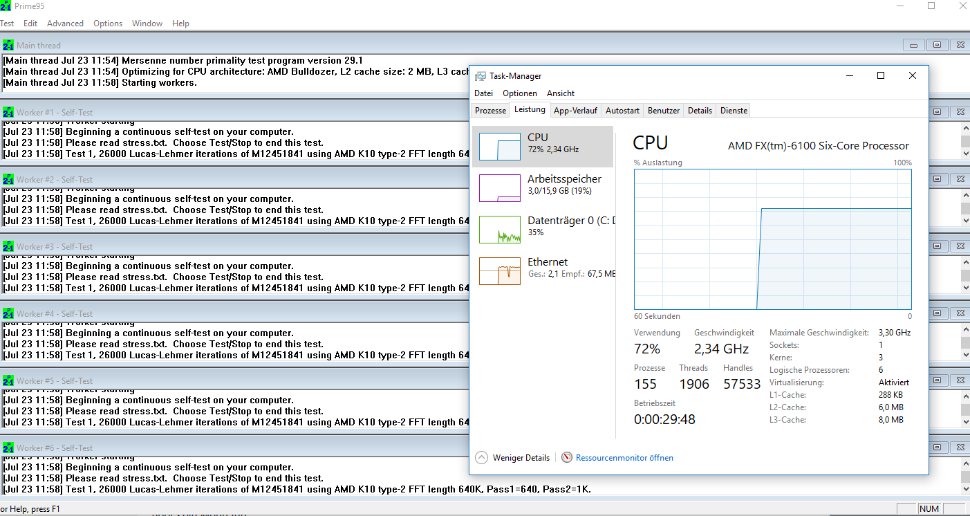The height and width of the screenshot is (516, 970).
Task: Open Datei menu in Task-Manager
Action: [484, 93]
